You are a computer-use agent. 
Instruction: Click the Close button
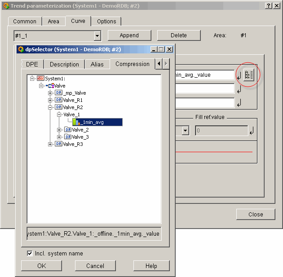pos(256,214)
